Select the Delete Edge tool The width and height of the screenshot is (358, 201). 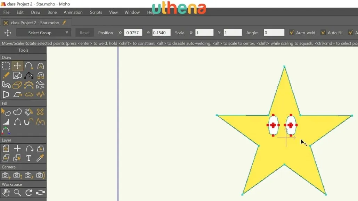[29, 75]
